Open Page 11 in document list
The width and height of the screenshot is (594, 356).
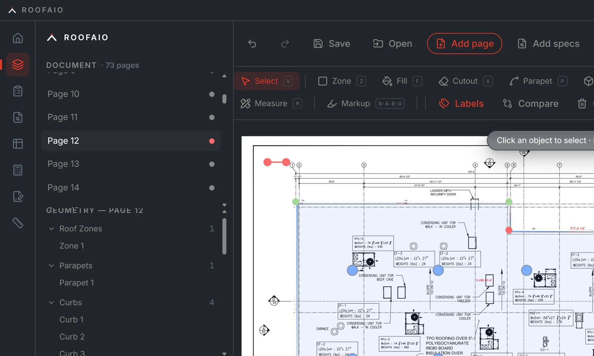click(x=131, y=117)
